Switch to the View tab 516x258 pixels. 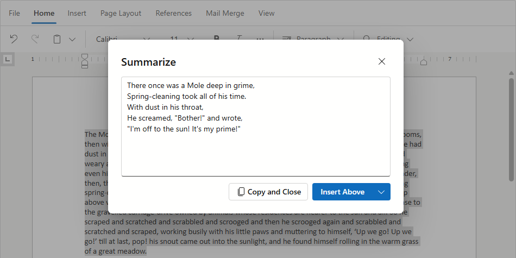(266, 13)
